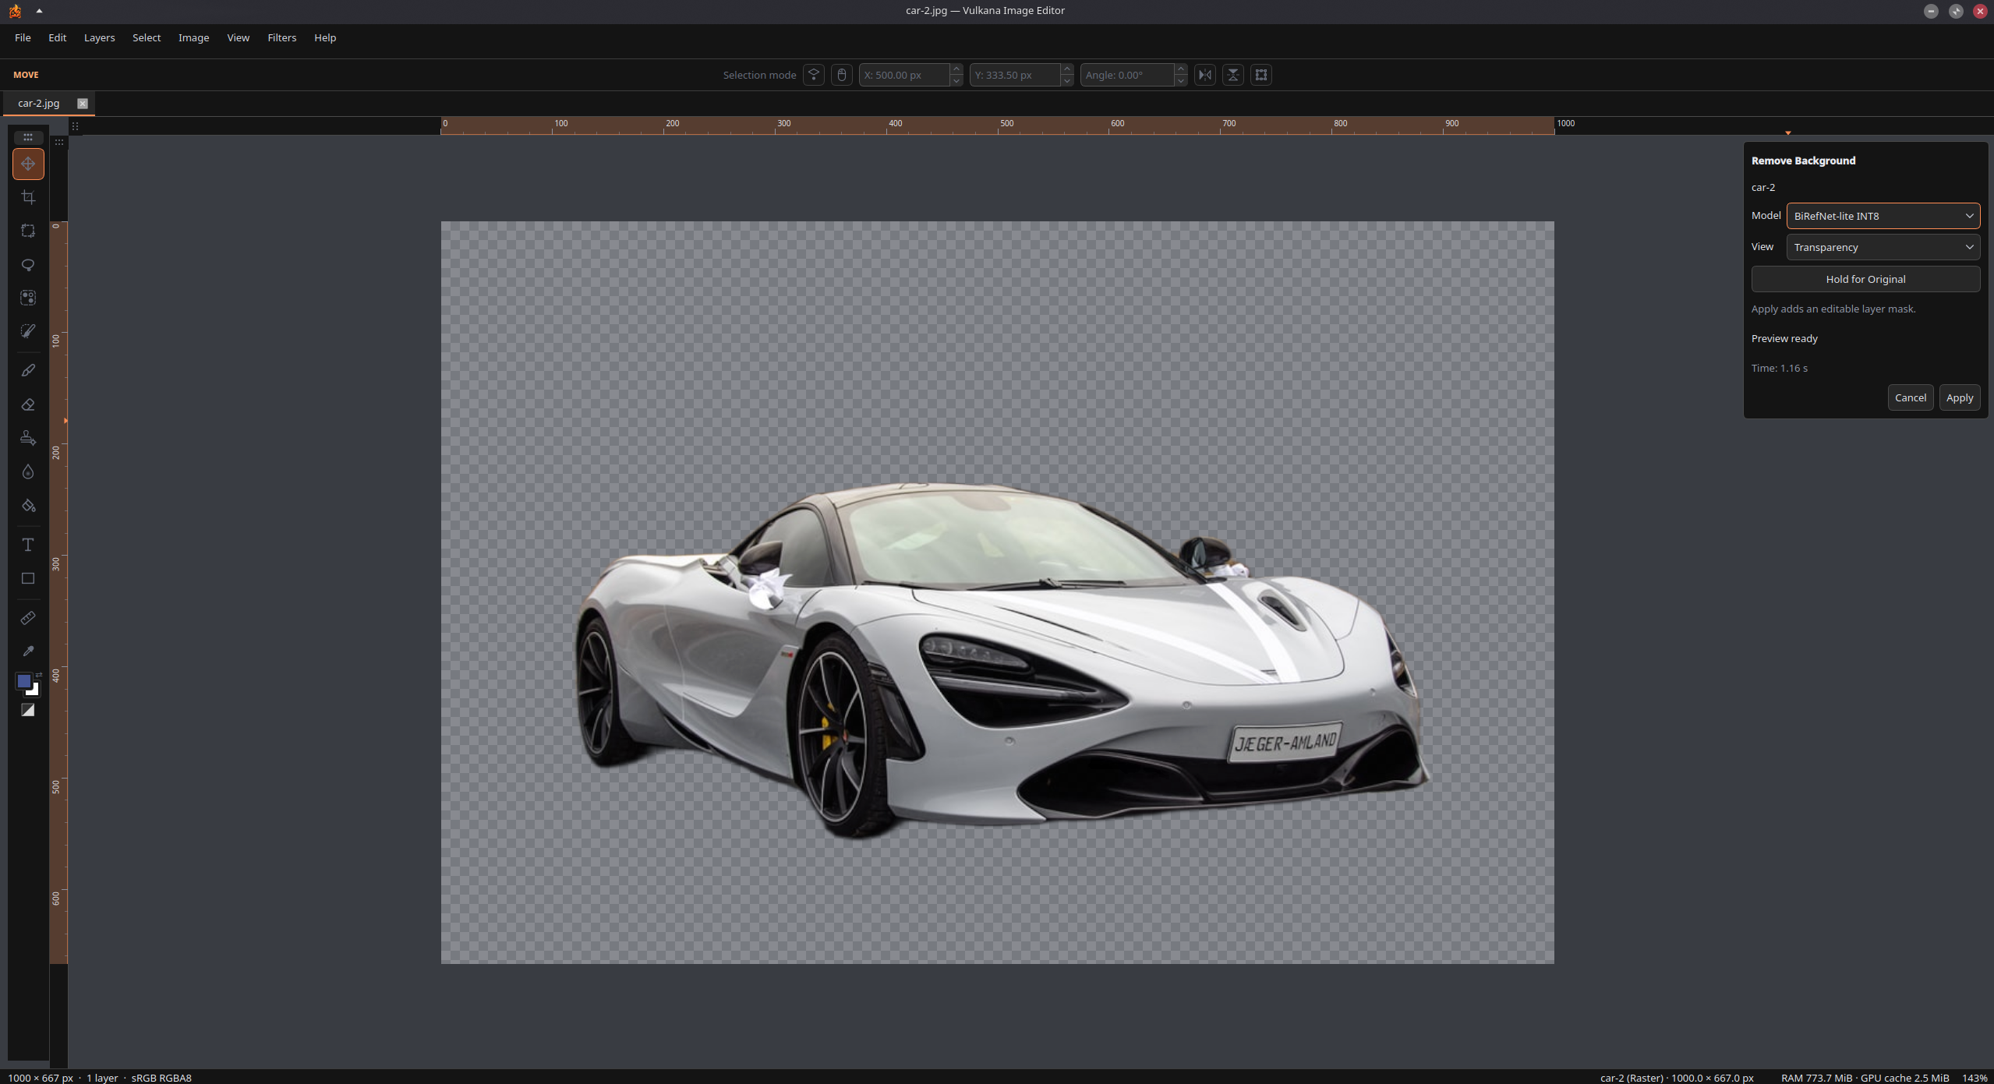Decrease the Angle value stepper

[x=1181, y=80]
